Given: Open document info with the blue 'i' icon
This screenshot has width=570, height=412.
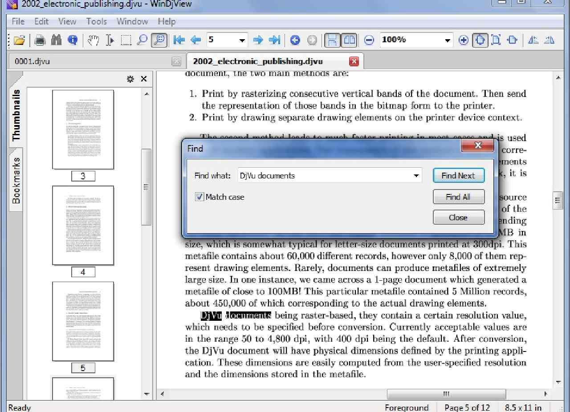Looking at the screenshot, I should 72,40.
